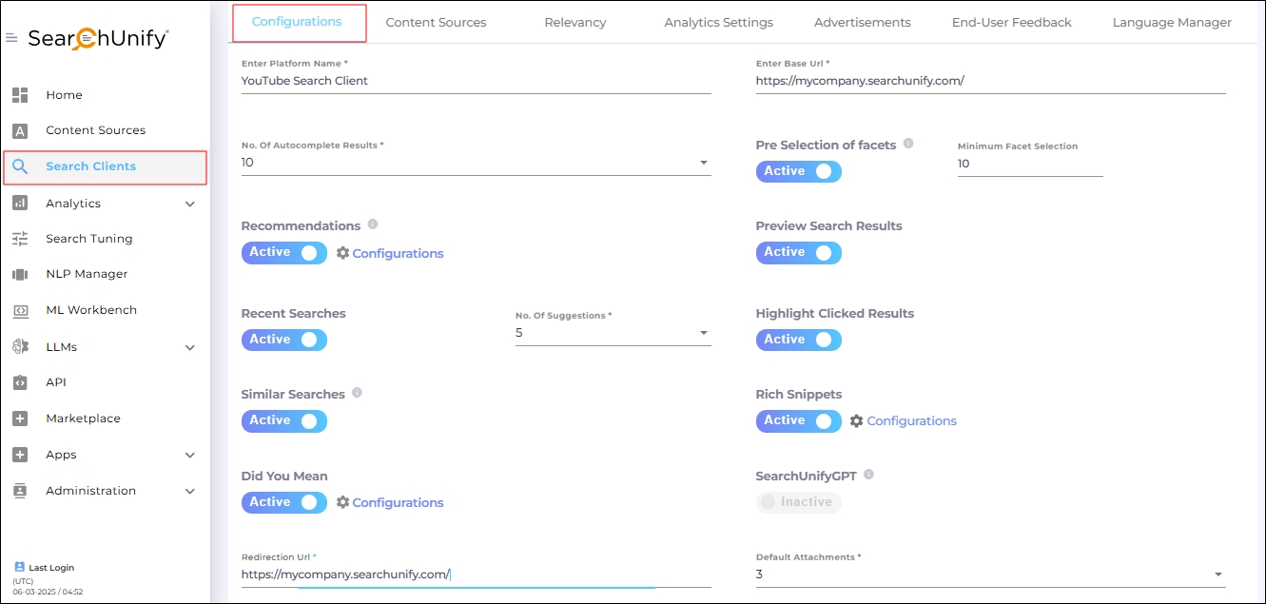Toggle Preview Search Results off
1266x604 pixels.
798,252
